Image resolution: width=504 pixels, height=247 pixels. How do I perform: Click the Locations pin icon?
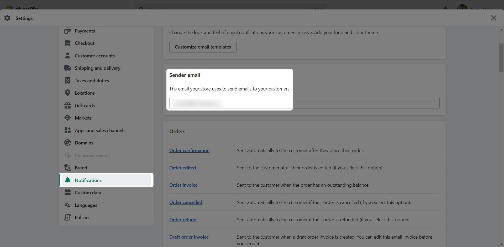click(67, 93)
